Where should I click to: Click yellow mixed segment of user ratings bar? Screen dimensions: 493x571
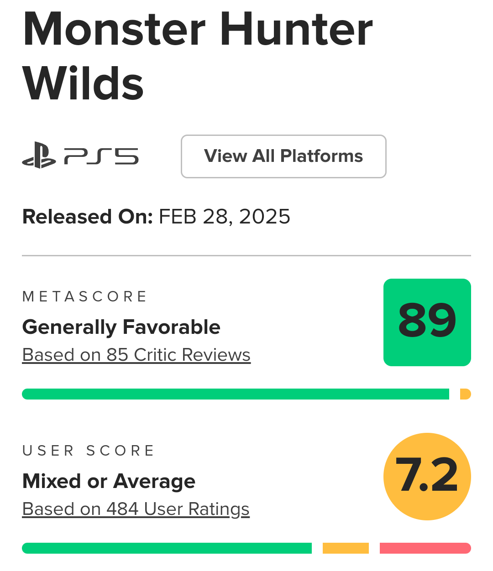tap(346, 548)
